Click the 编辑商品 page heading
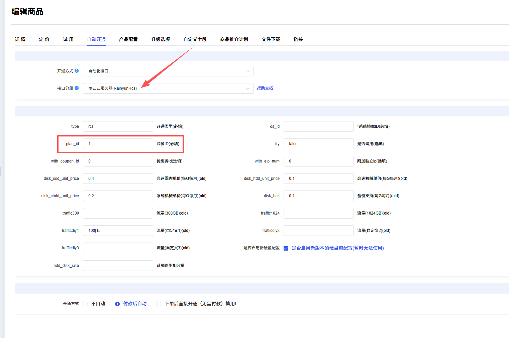 click(27, 12)
